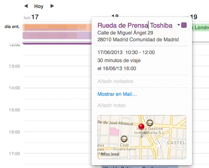Click the Club Universitario marker icon on the map
This screenshot has height=168, width=209.
coord(124,139)
